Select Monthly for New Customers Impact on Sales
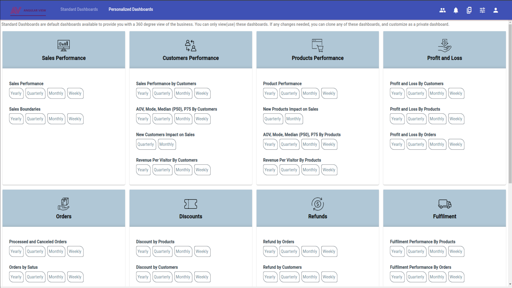 click(167, 144)
